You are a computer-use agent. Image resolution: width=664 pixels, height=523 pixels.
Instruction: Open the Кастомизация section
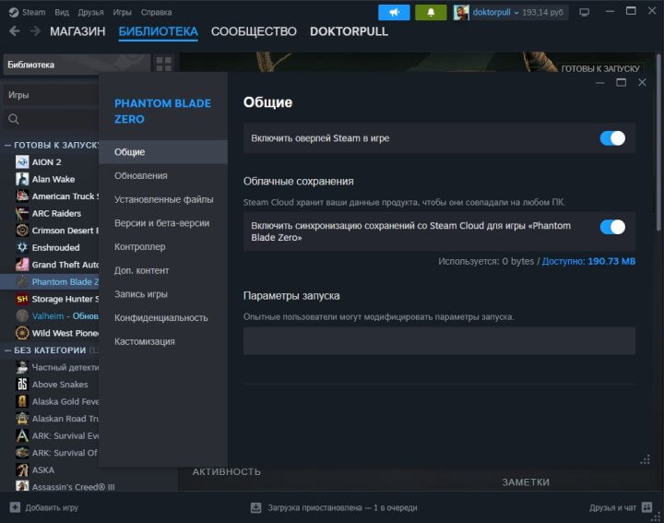tap(163, 341)
